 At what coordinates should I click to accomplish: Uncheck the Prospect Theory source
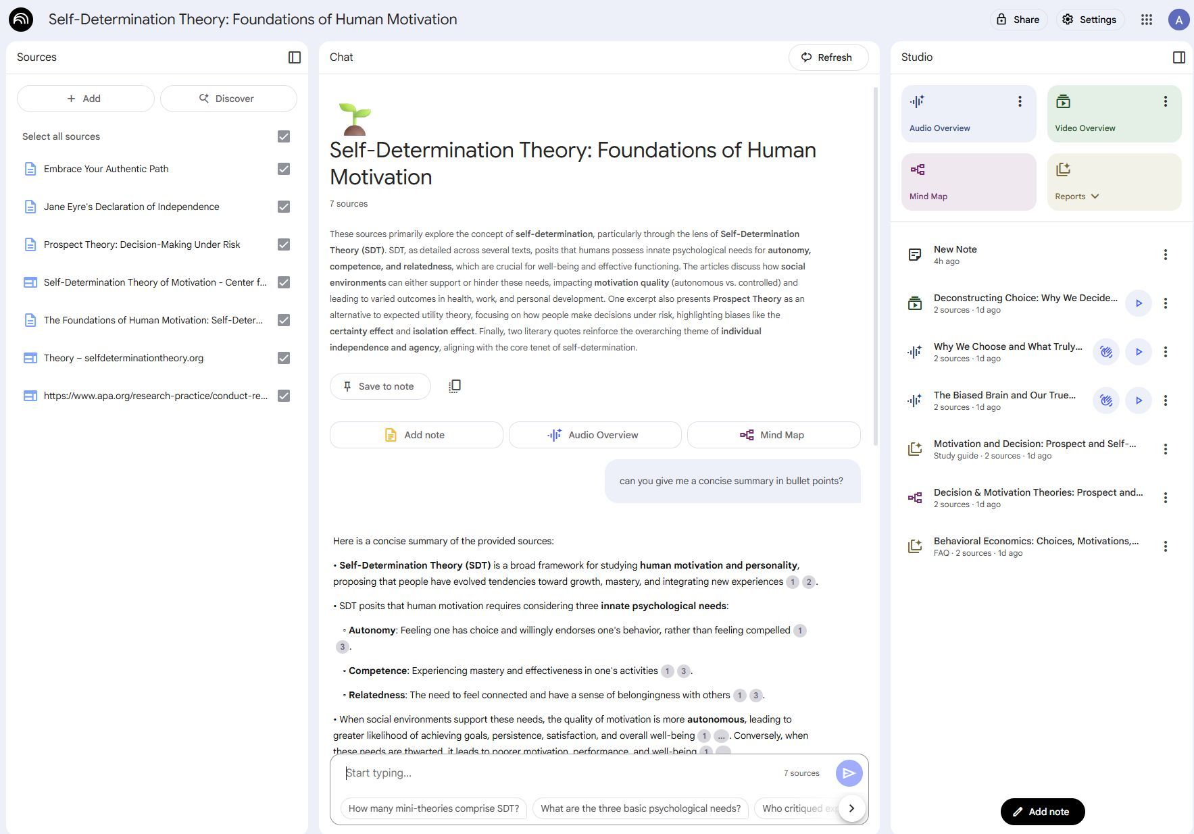click(283, 244)
